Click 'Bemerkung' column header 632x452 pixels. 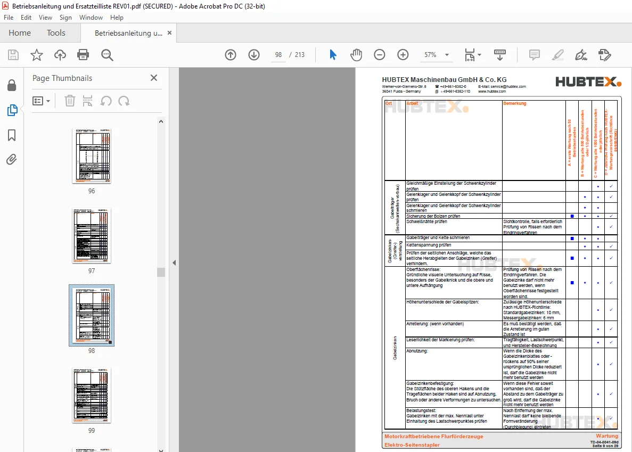coord(515,103)
